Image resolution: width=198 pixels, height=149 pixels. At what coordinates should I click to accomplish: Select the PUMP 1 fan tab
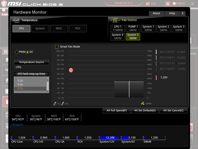[x=133, y=28]
